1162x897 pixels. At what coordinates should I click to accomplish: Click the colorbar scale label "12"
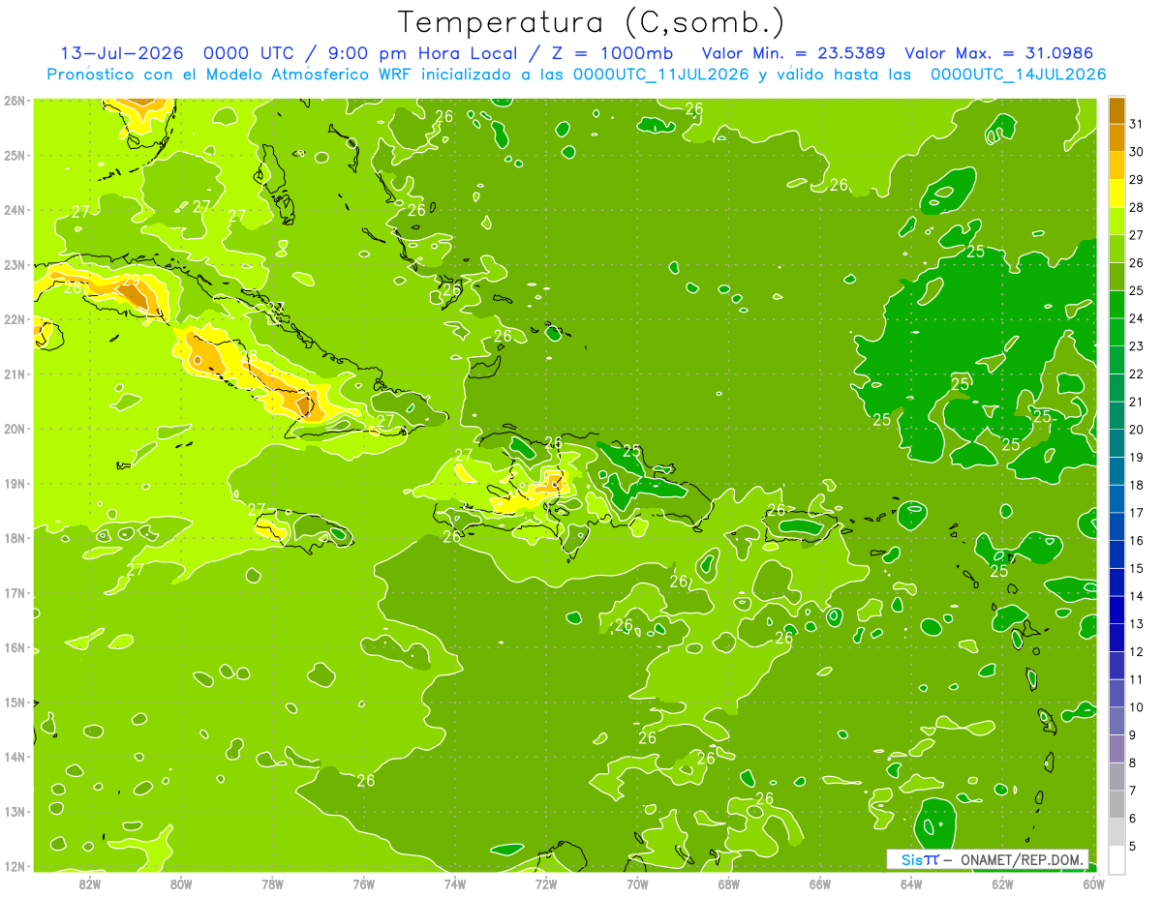1137,651
